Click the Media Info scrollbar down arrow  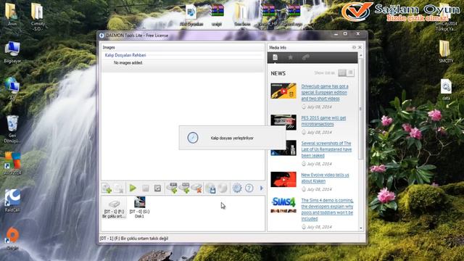pos(361,228)
